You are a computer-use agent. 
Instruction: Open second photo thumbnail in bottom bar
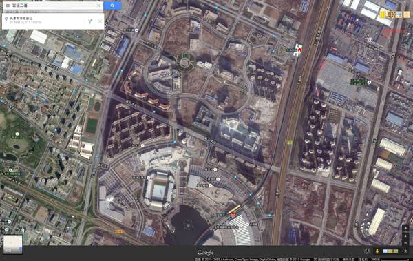(390, 251)
